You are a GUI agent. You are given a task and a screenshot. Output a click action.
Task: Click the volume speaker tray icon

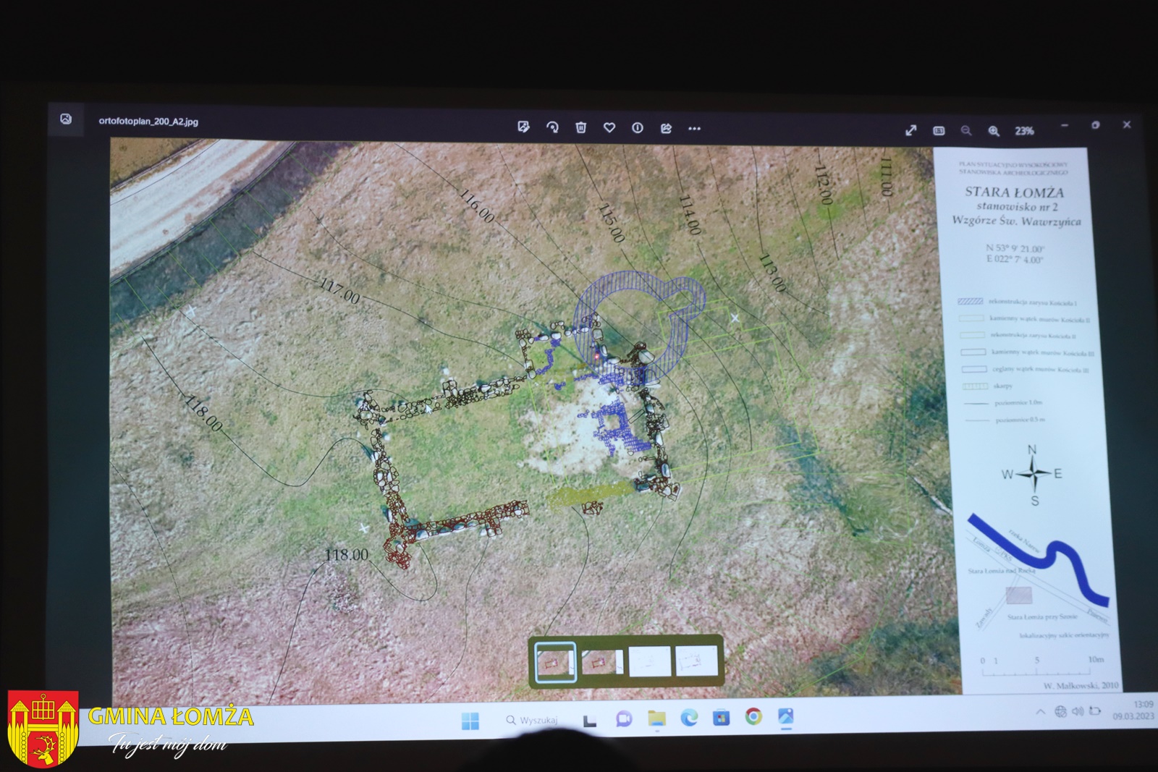(1078, 712)
